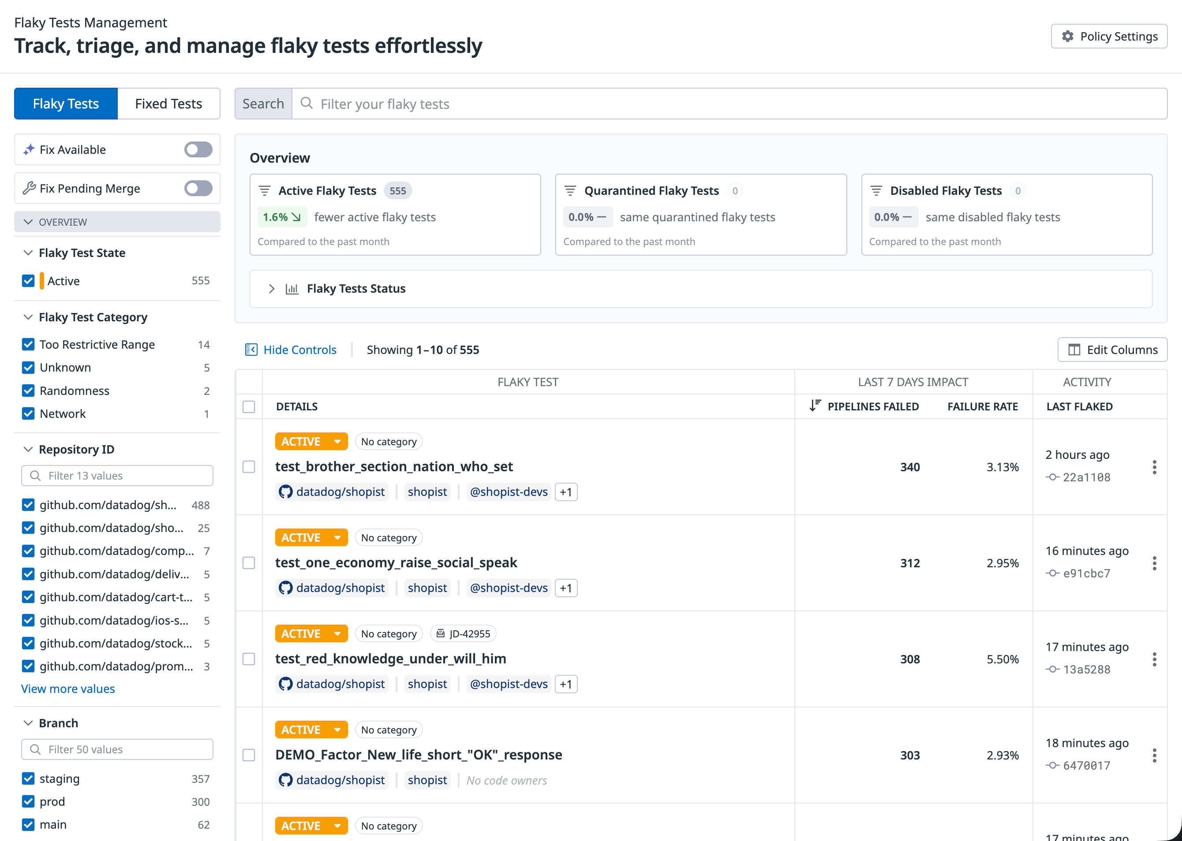Viewport: 1182px width, 841px height.
Task: Click commit hash 22a1108 icon link
Action: pos(1052,477)
